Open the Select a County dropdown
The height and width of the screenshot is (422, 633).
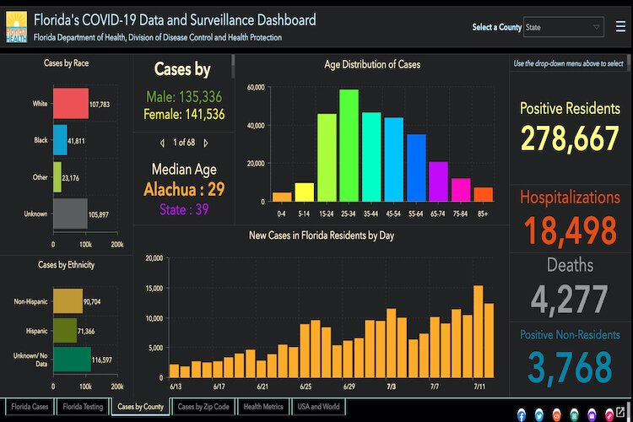click(x=563, y=27)
